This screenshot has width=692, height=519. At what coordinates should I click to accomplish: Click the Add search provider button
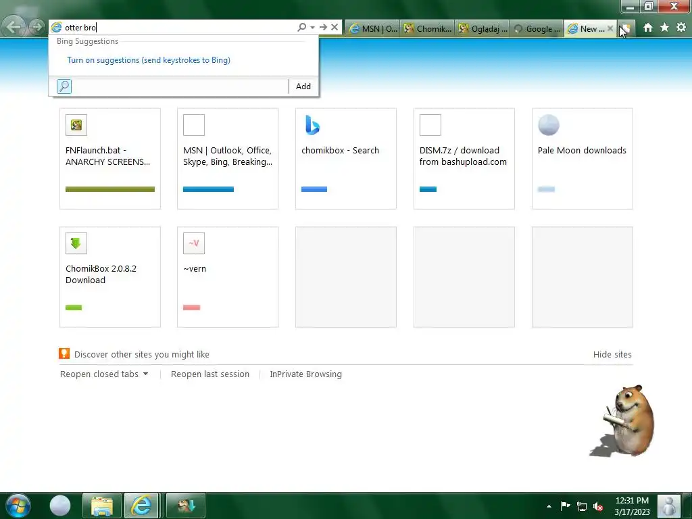pos(303,86)
